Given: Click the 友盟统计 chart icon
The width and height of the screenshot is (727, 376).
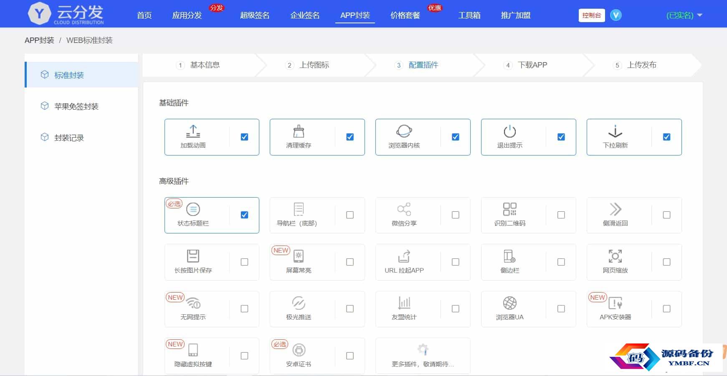Looking at the screenshot, I should (404, 303).
